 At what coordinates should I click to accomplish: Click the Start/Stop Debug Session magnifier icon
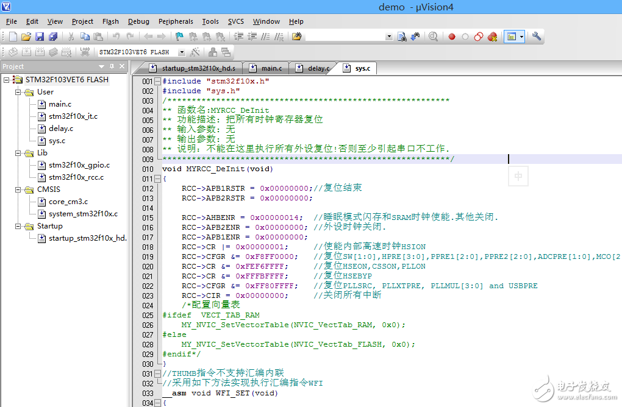click(433, 37)
